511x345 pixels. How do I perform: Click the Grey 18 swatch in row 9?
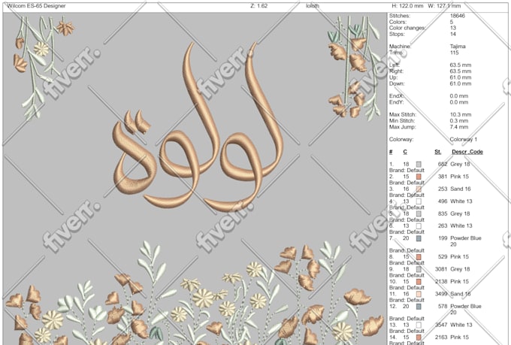(x=419, y=269)
